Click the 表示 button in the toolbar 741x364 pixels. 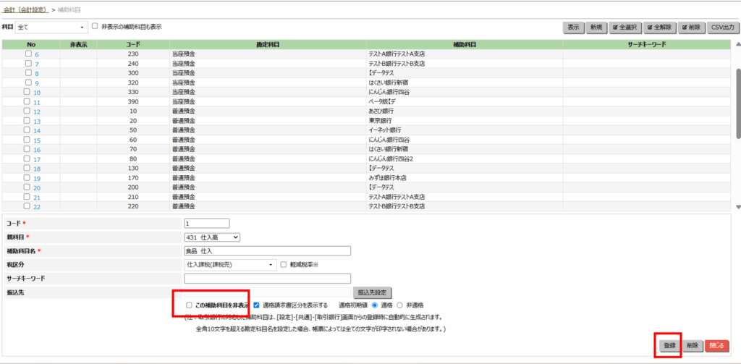click(573, 27)
